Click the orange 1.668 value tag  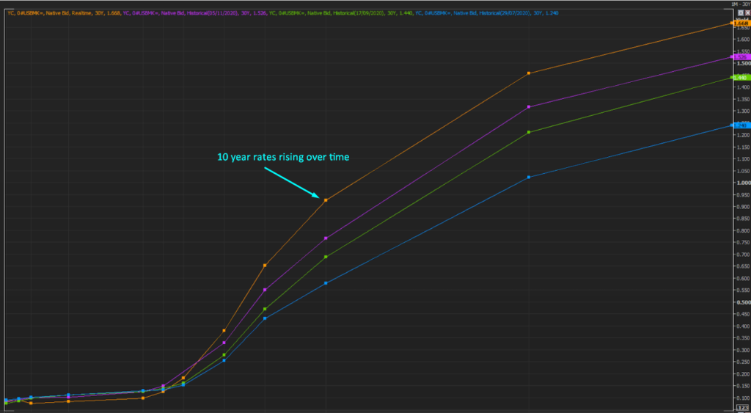click(741, 23)
